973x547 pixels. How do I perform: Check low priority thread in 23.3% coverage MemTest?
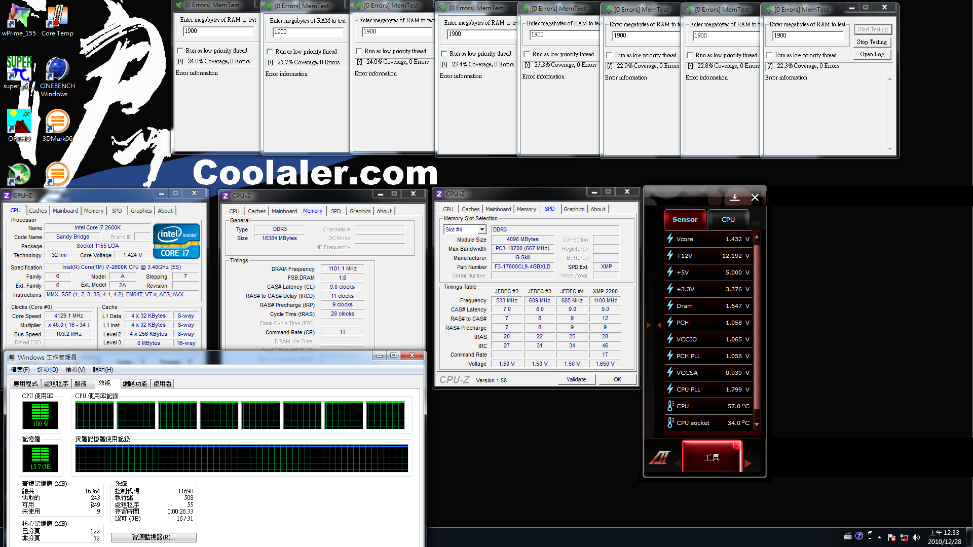[527, 54]
